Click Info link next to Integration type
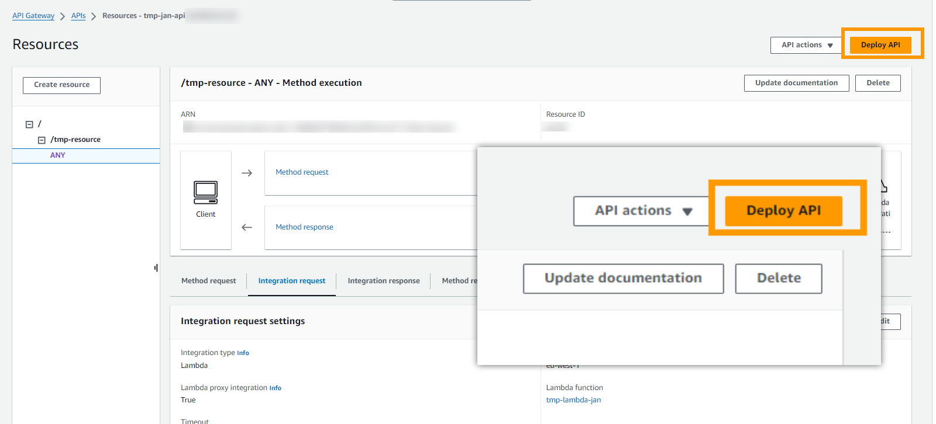Image resolution: width=936 pixels, height=424 pixels. (x=243, y=353)
